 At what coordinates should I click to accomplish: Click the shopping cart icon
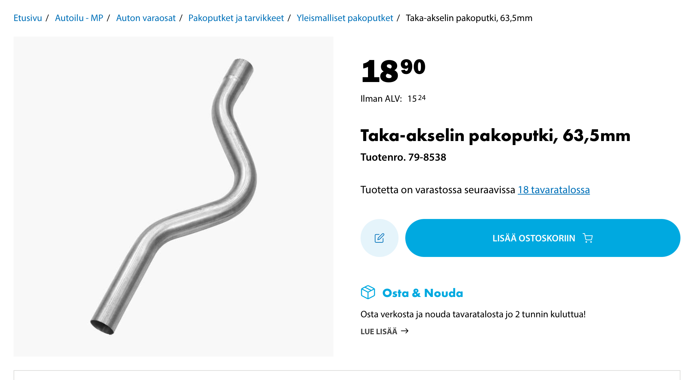pyautogui.click(x=588, y=238)
